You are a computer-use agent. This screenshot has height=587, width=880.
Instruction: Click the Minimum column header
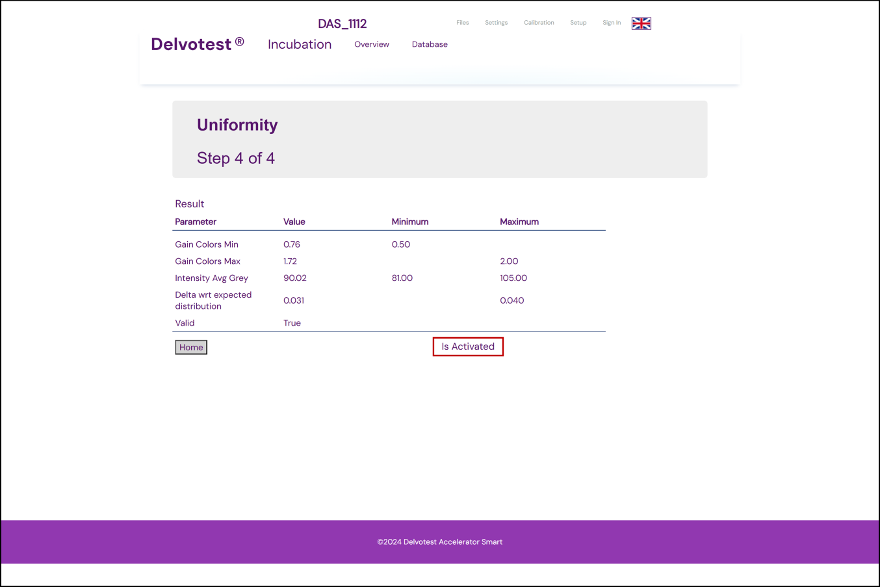[x=409, y=222]
